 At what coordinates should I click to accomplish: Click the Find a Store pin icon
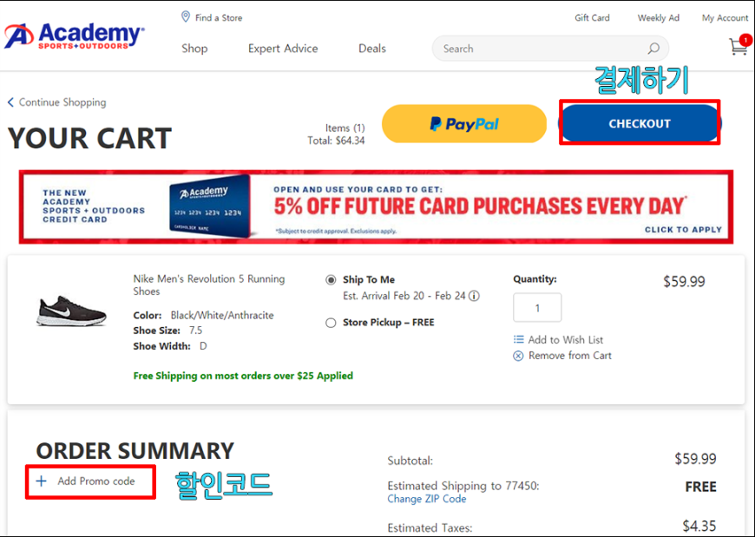click(186, 16)
